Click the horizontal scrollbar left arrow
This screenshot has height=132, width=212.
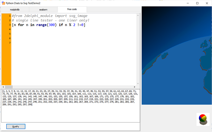point(3,87)
